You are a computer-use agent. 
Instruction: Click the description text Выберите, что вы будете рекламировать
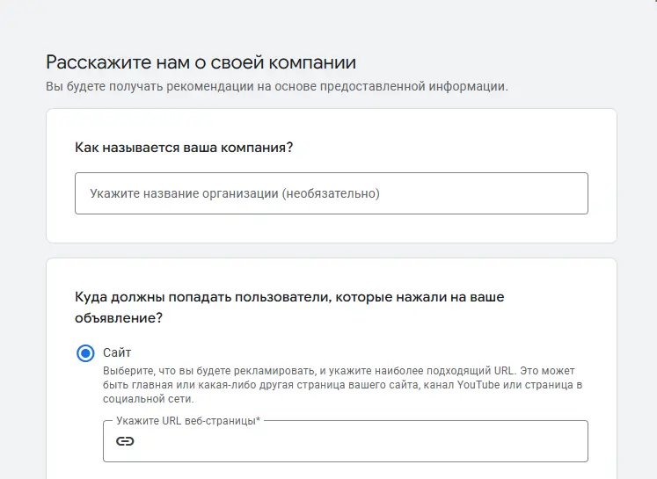pos(343,385)
